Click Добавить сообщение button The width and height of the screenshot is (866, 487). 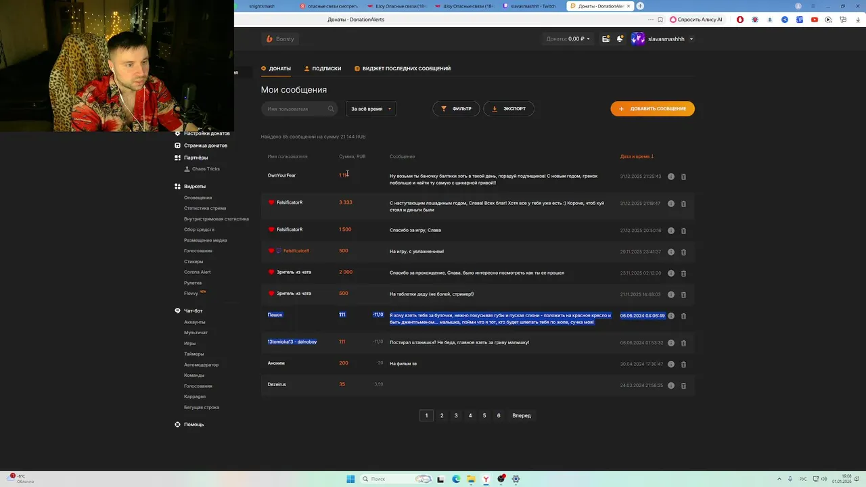pos(652,109)
